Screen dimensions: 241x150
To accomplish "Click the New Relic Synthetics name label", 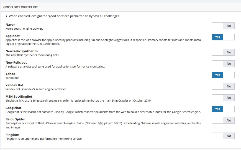I will (x=22, y=51).
